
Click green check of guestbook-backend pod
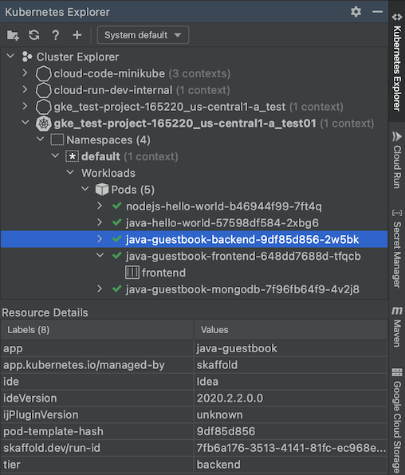point(116,239)
